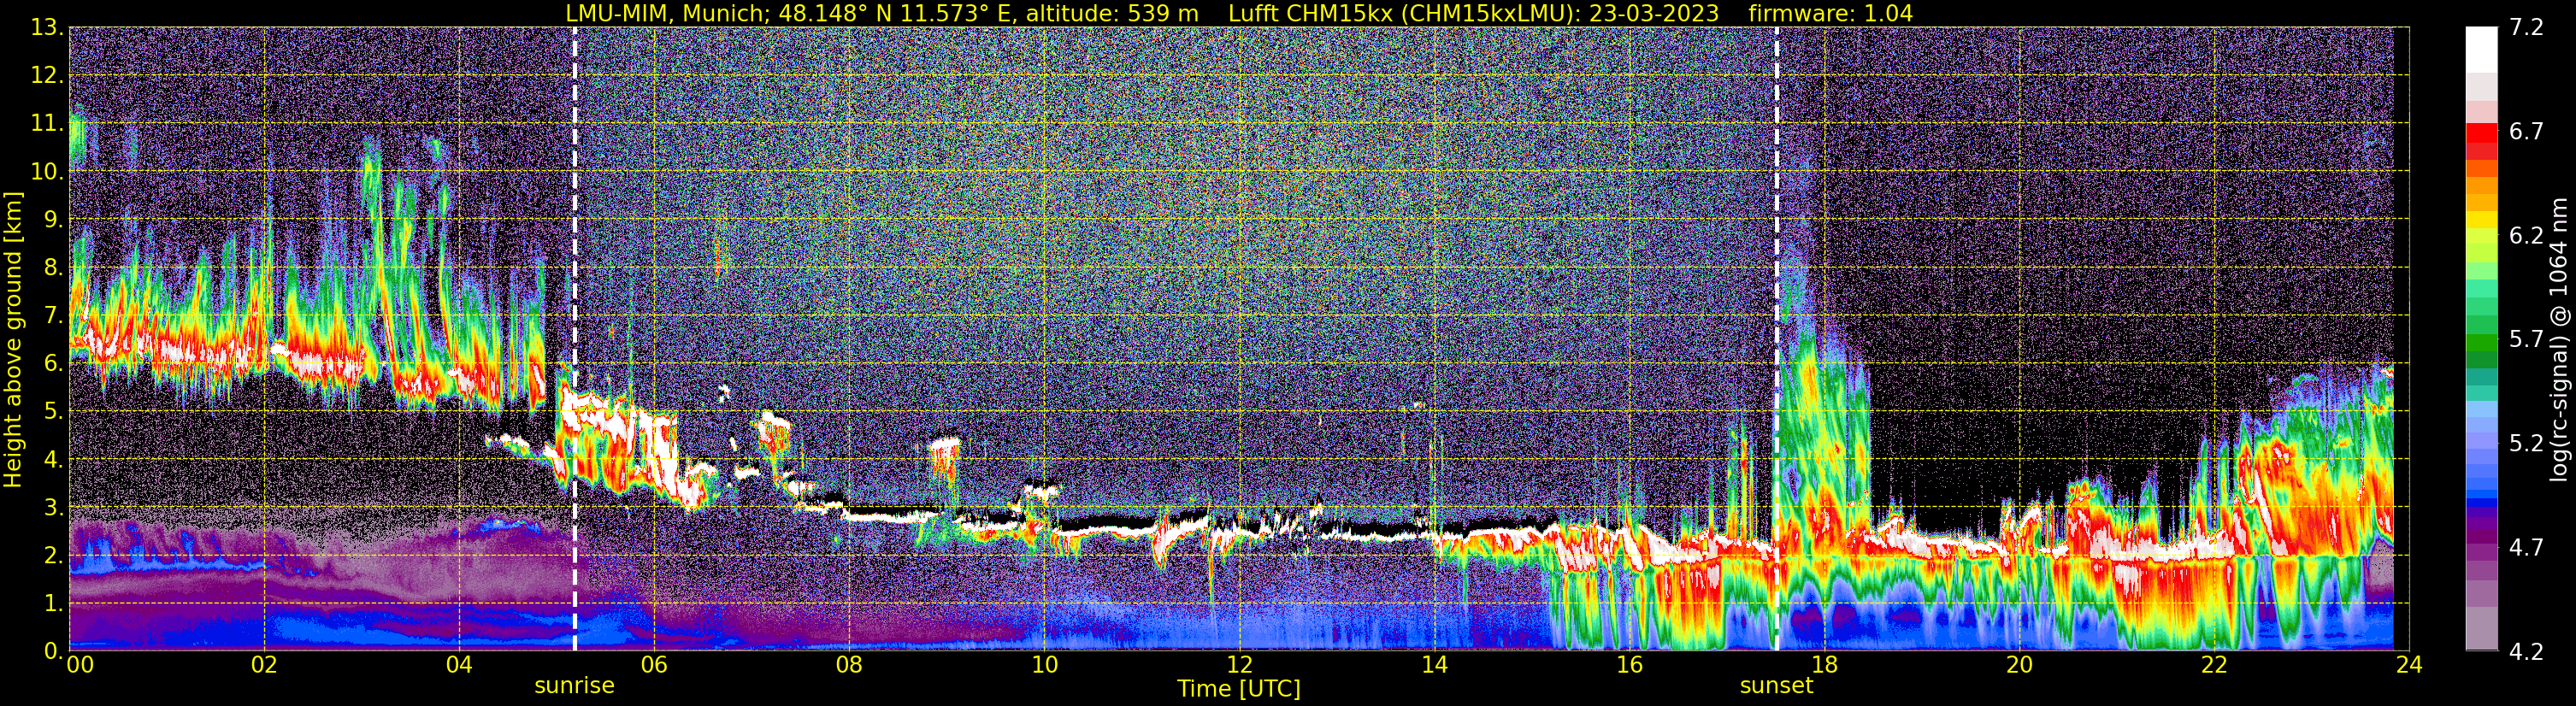
Task: Click the time axis tick '04'
Action: click(x=459, y=665)
